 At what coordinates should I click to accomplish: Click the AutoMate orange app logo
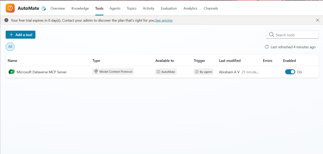[10, 8]
